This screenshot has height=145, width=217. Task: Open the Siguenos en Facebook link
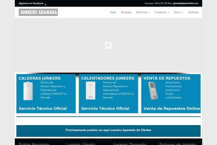[31, 3]
